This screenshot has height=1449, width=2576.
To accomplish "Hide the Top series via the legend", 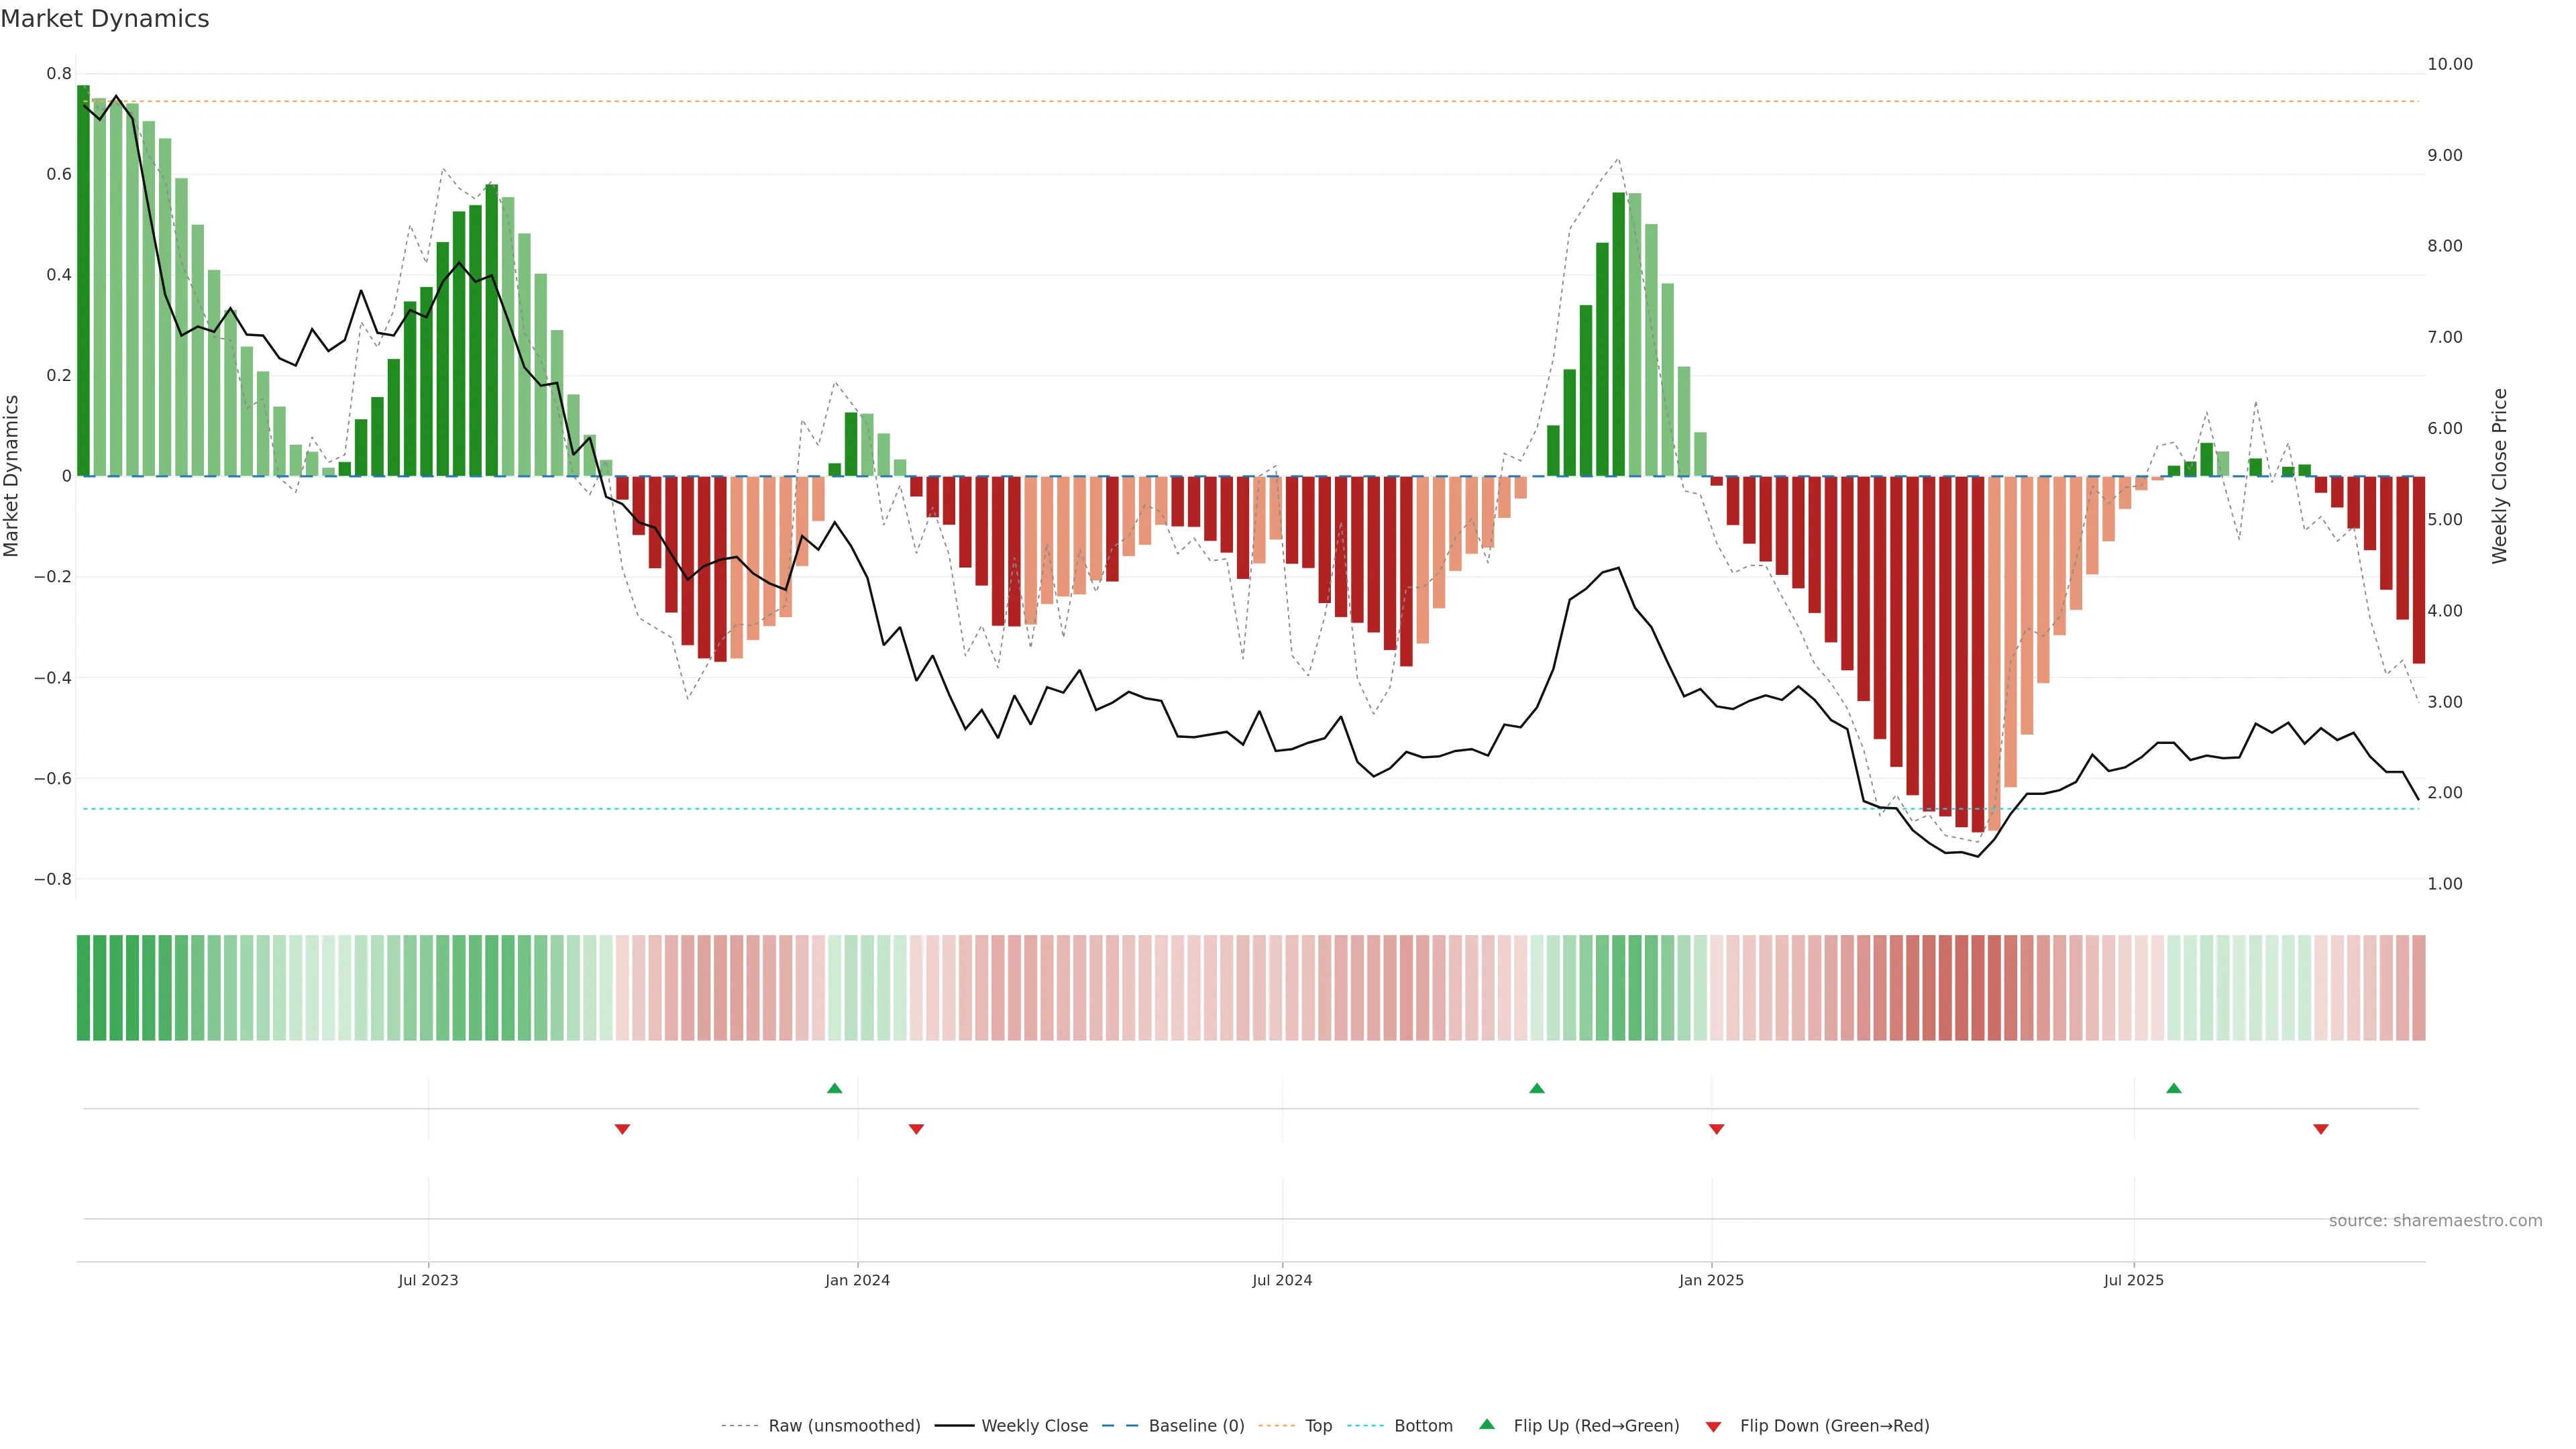I will tap(1318, 1426).
